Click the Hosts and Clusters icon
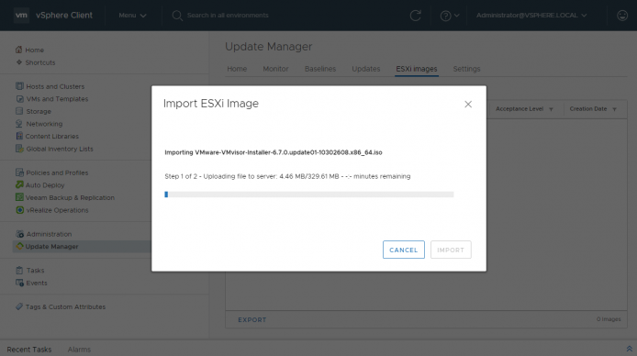Viewport: 637px width, 356px height. (x=19, y=86)
